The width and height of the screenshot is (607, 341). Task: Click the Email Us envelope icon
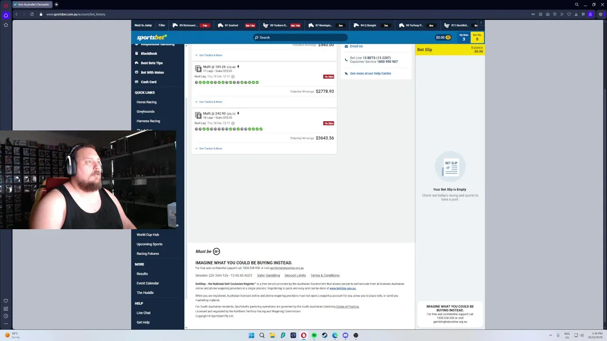346,46
